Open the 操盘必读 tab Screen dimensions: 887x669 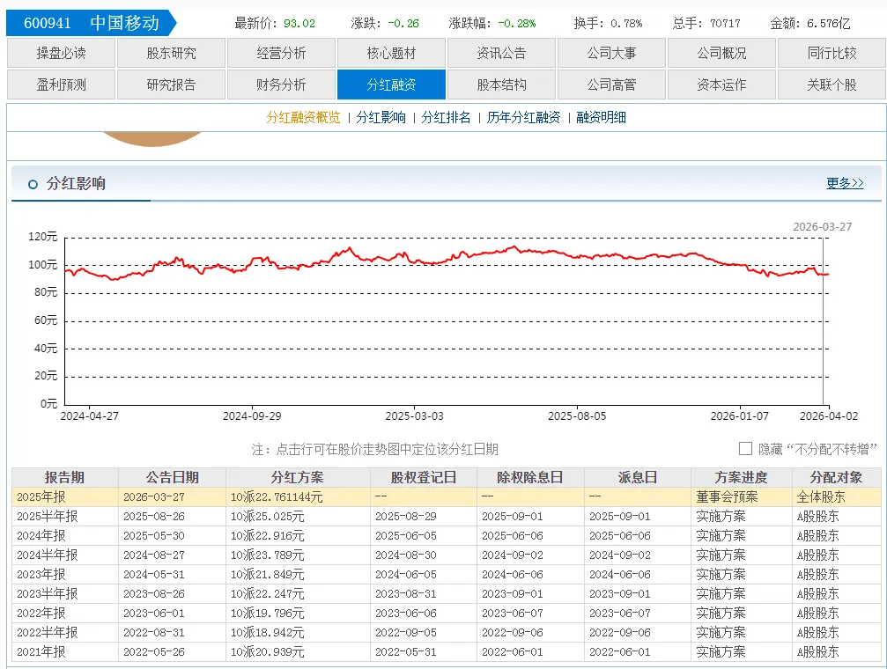[61, 53]
